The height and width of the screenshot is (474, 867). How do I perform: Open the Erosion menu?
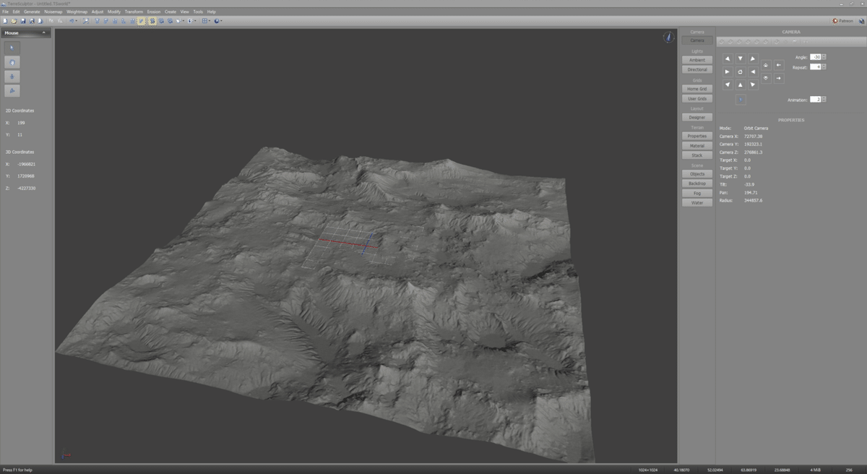153,12
